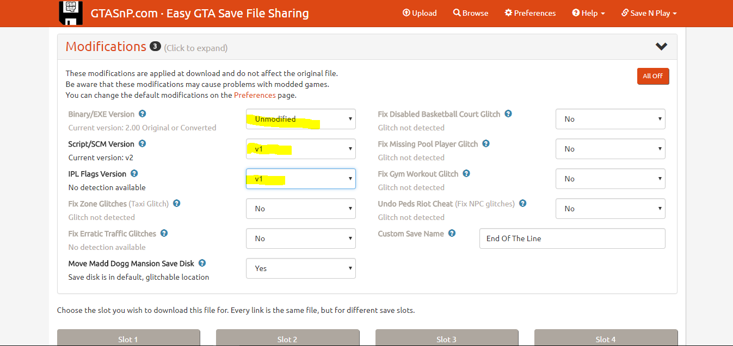Open the Upload page
Viewport: 733px width, 346px height.
[420, 13]
